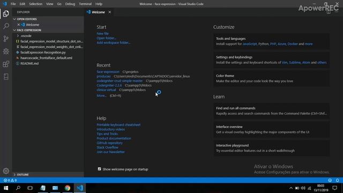Click Add workspace folder... link
Image resolution: width=343 pixels, height=193 pixels.
114,43
